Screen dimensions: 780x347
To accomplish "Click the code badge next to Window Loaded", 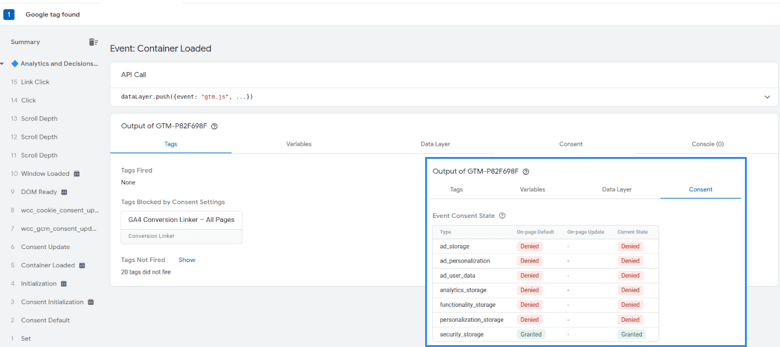I will coord(76,174).
